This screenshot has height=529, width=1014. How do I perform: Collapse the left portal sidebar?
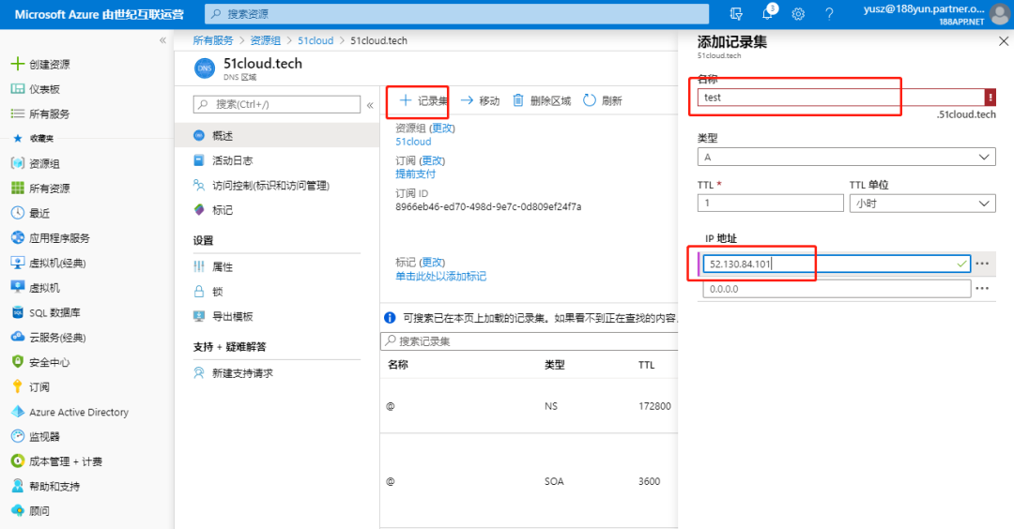point(163,40)
